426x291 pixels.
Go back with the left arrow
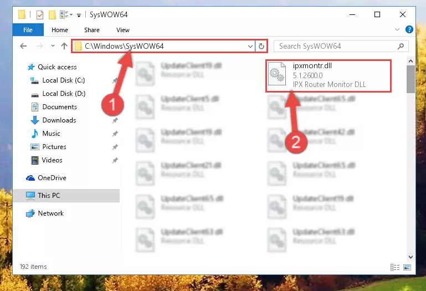(24, 46)
